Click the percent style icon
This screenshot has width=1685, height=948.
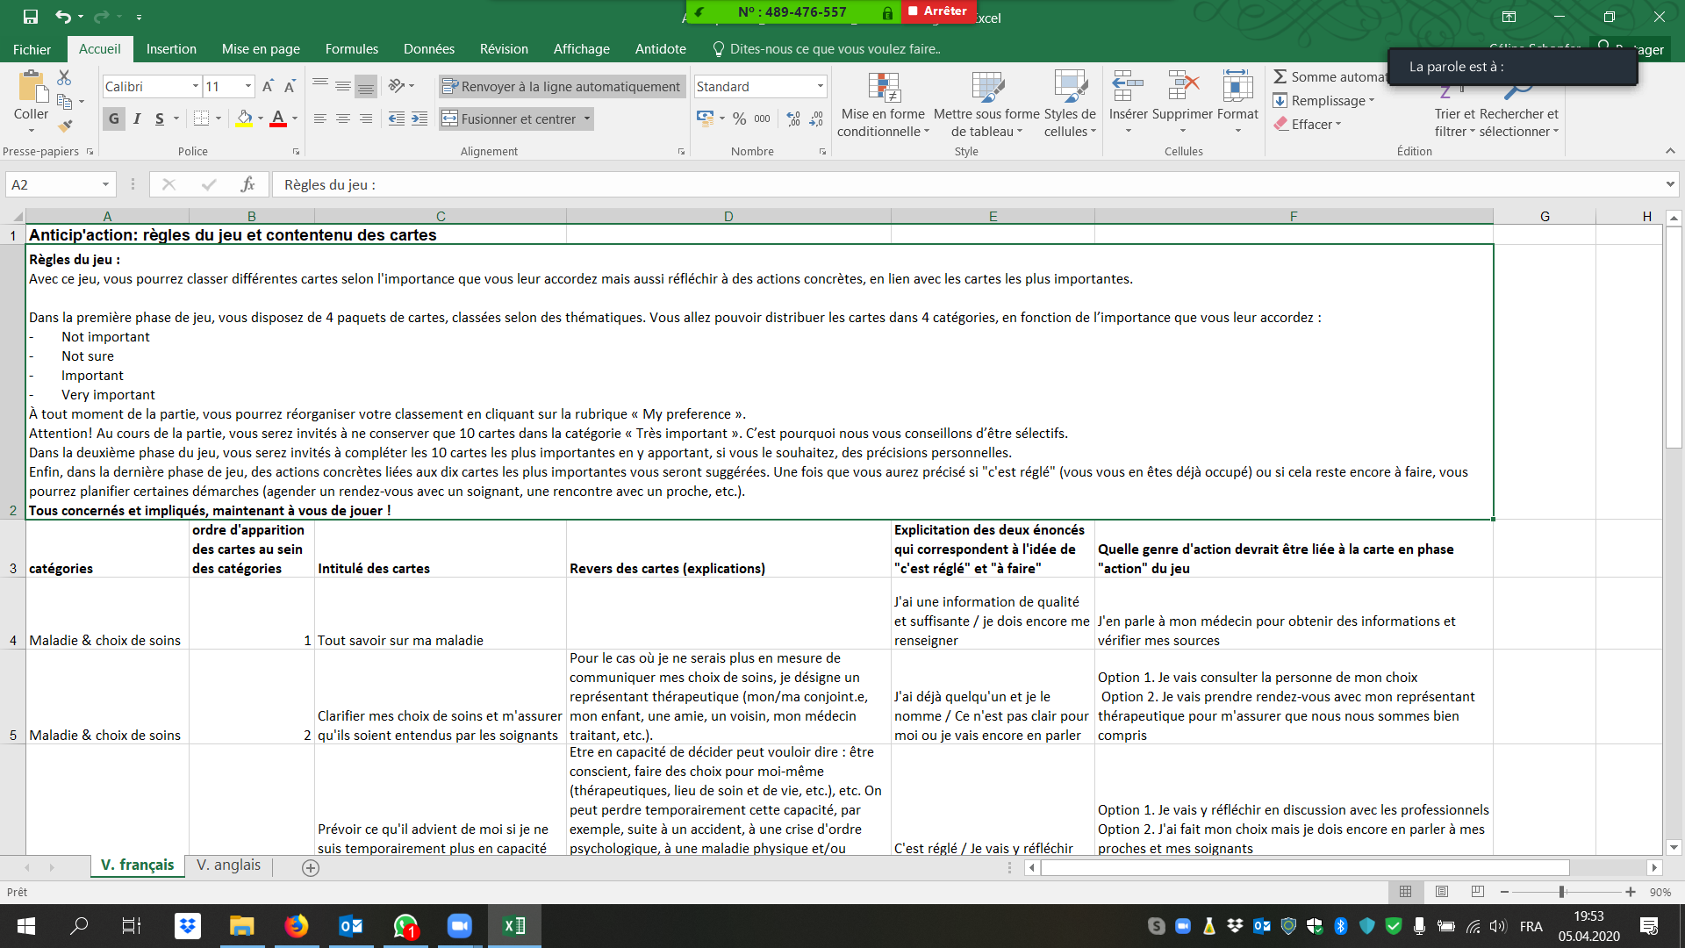point(740,118)
